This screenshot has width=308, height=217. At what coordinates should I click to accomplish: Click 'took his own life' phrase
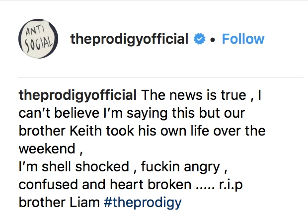click(x=157, y=131)
